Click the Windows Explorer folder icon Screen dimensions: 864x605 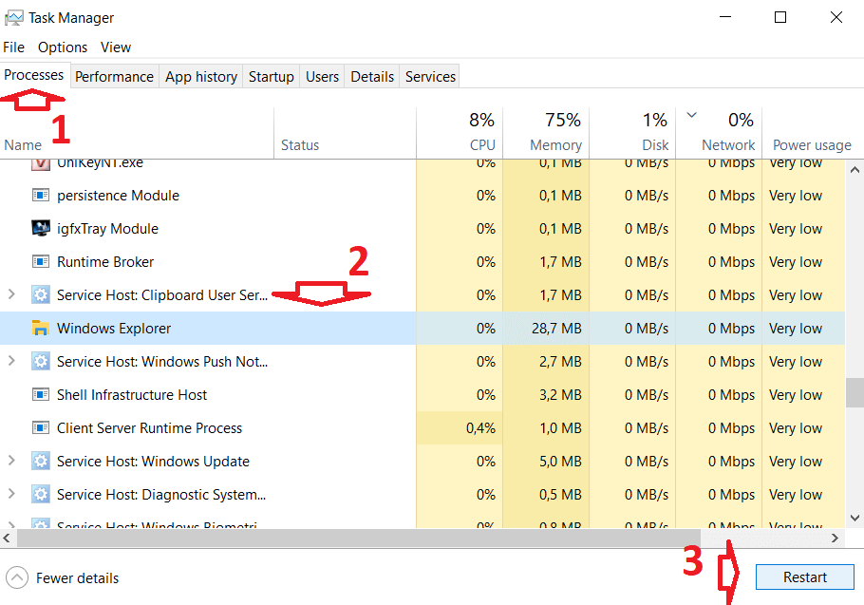(41, 328)
